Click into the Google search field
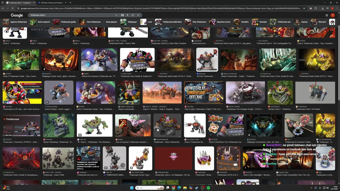 [72, 15]
